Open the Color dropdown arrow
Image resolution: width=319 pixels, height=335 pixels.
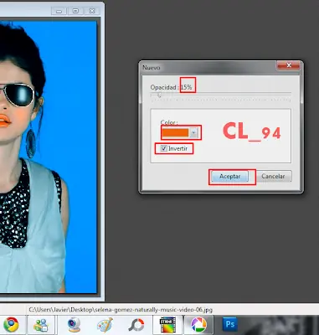click(194, 132)
